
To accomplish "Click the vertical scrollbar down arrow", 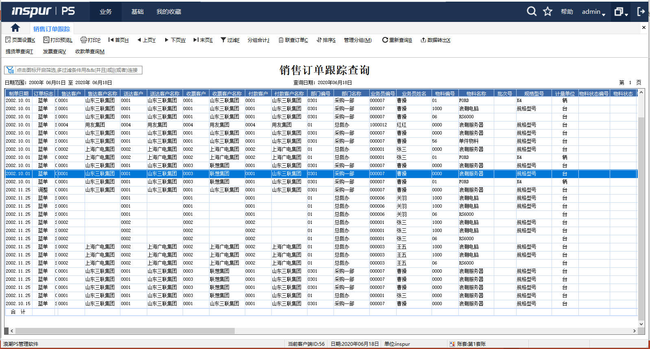I will 641,324.
